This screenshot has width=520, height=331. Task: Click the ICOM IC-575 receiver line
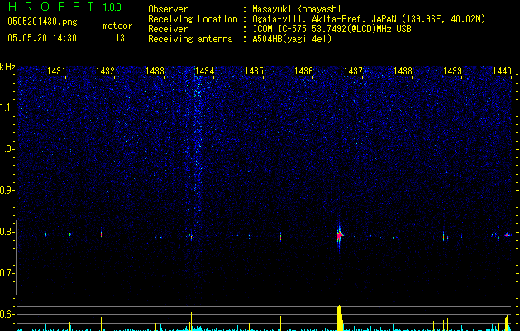[332, 29]
